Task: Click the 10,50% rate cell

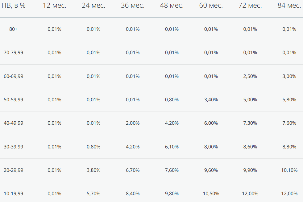Action: 211,194
